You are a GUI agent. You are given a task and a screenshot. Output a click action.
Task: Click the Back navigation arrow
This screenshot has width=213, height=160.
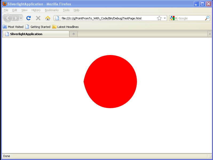tap(7, 18)
